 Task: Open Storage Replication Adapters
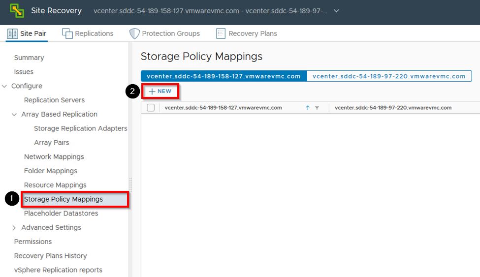81,128
